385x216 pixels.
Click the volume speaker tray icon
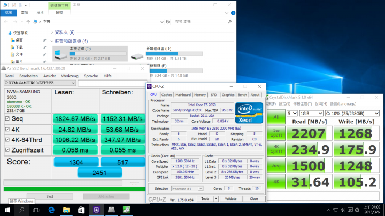tap(343, 210)
